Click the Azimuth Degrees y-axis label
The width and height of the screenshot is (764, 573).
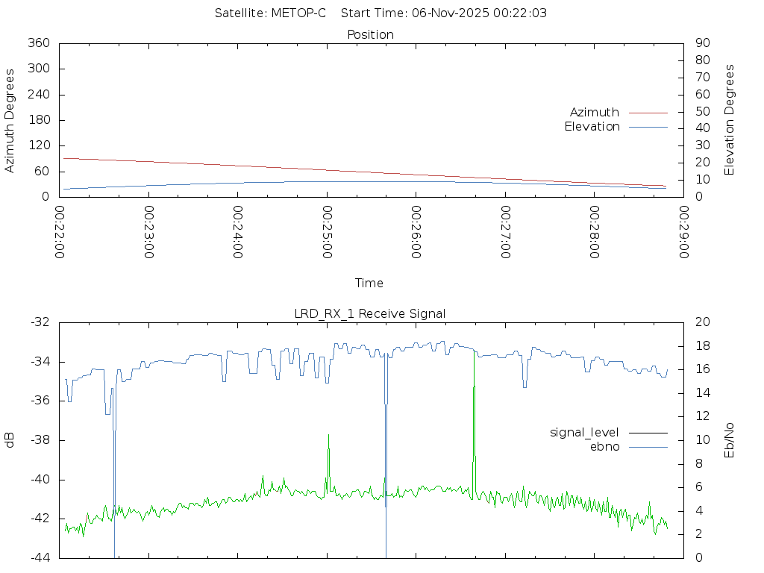pos(10,120)
